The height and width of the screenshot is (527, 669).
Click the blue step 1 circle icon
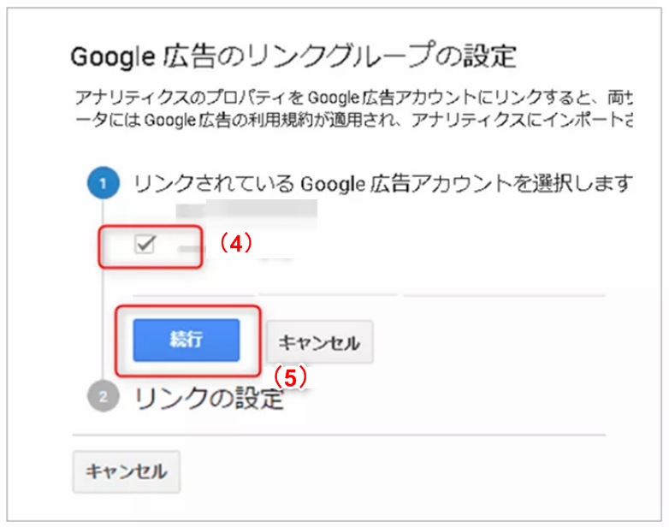pos(104,183)
